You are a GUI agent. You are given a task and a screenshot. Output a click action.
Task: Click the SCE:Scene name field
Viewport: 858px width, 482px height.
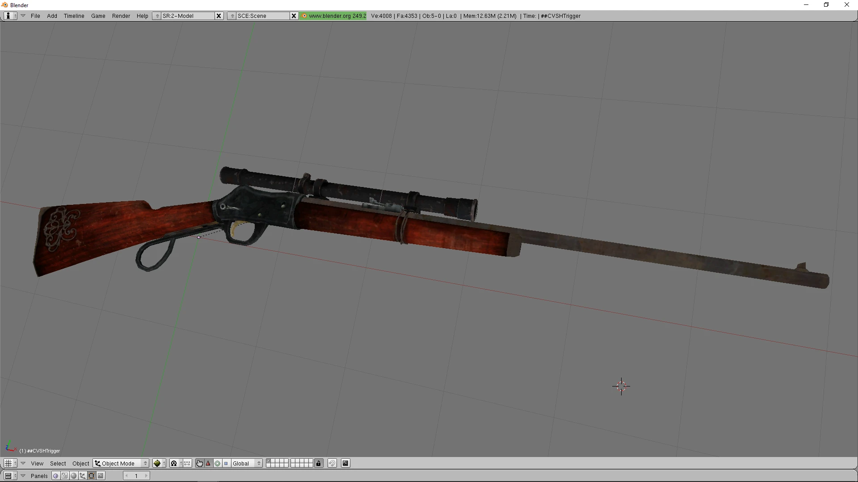pos(263,16)
